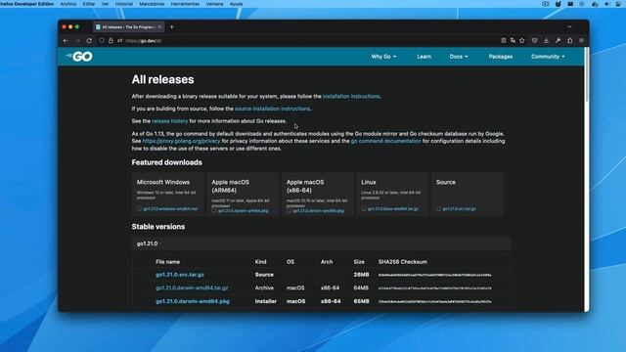This screenshot has height=352, width=626.
Task: Open the extensions puzzle icon
Action: 569,41
